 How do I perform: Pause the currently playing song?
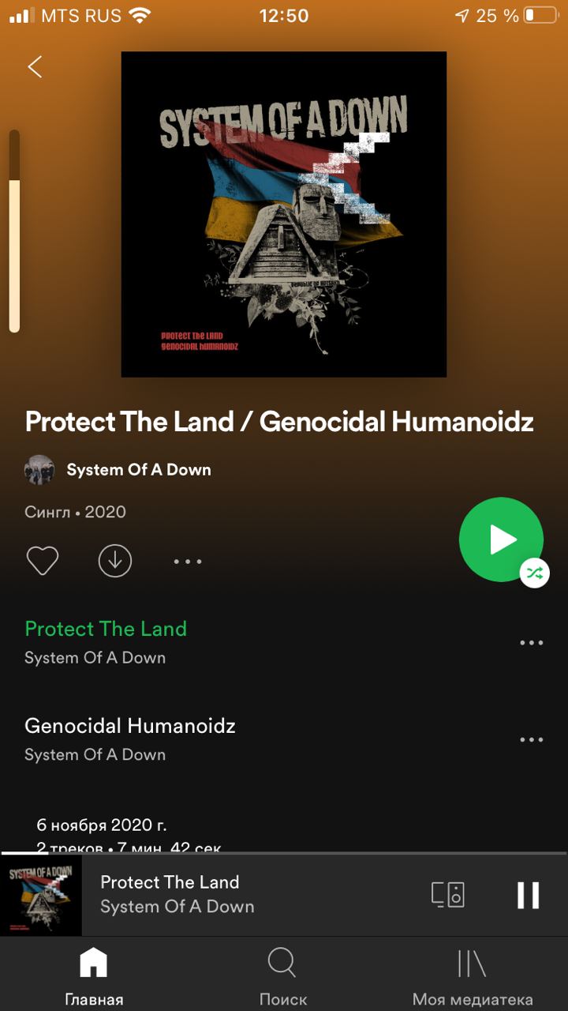tap(528, 895)
